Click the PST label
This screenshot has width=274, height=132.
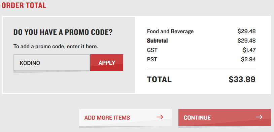(152, 60)
